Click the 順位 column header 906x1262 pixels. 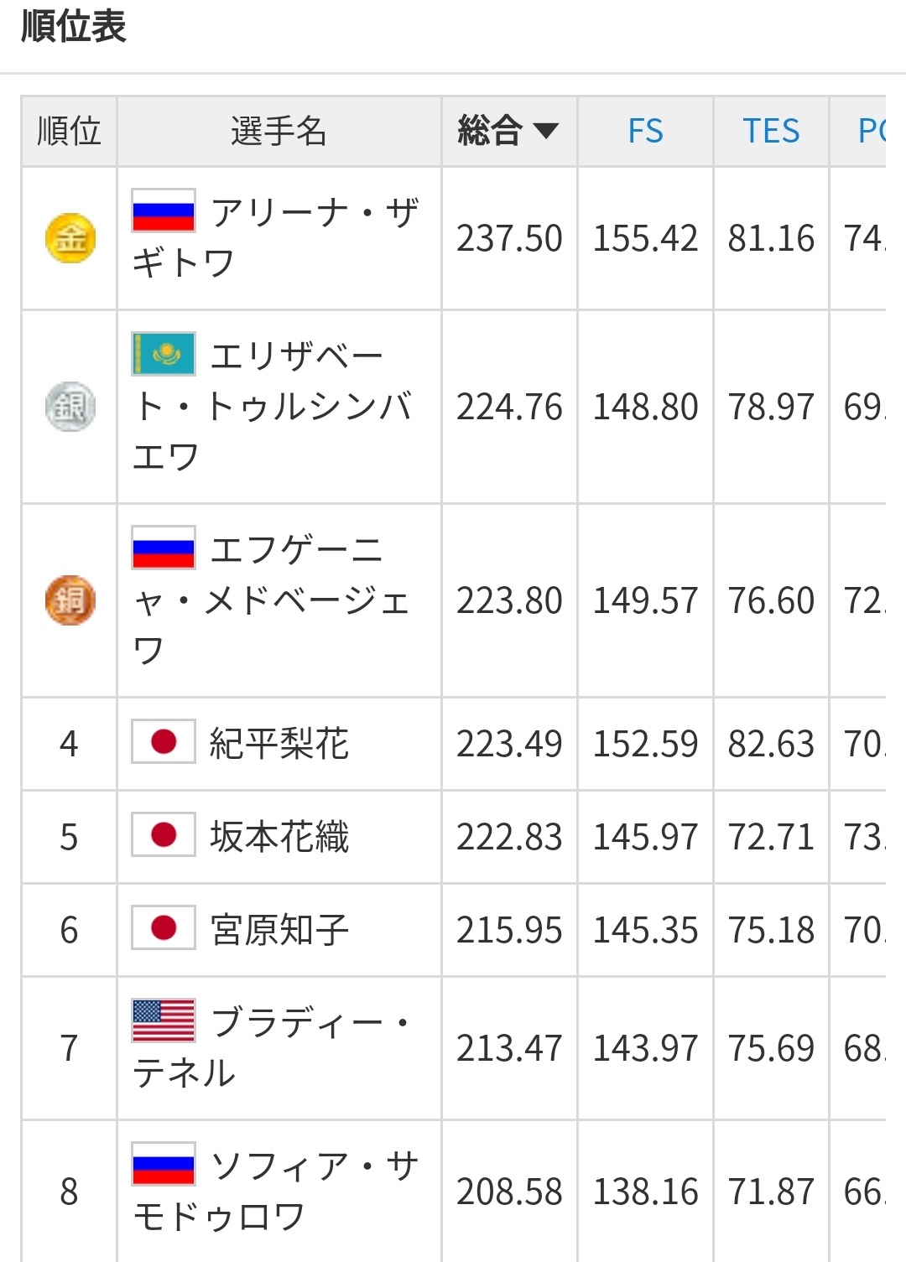[x=70, y=131]
